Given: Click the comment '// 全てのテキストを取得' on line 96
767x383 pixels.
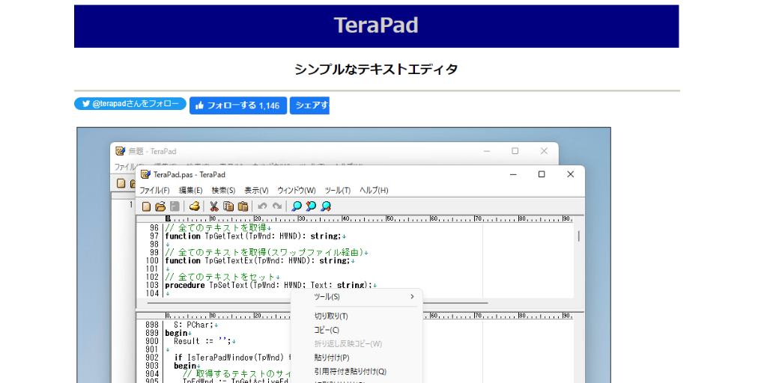Looking at the screenshot, I should (x=216, y=228).
